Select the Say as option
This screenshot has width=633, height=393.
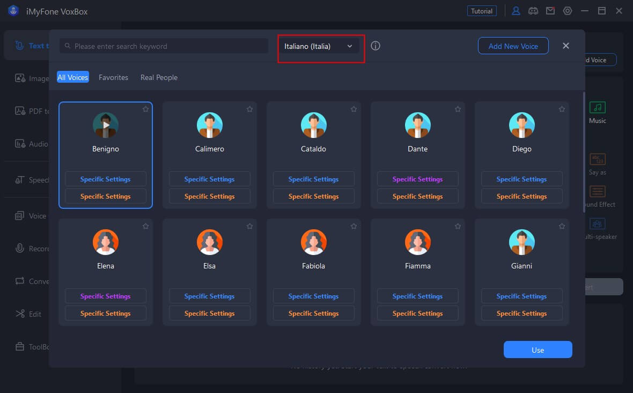(598, 164)
